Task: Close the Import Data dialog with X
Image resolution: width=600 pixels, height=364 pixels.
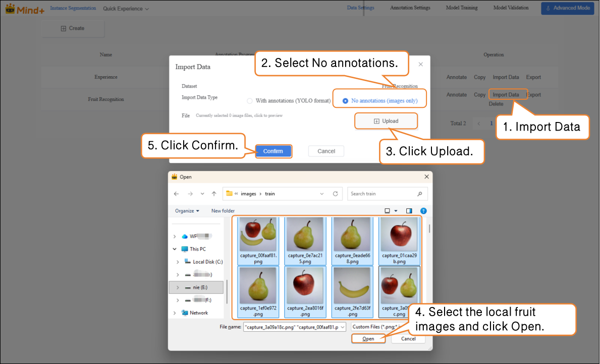Action: coord(421,65)
